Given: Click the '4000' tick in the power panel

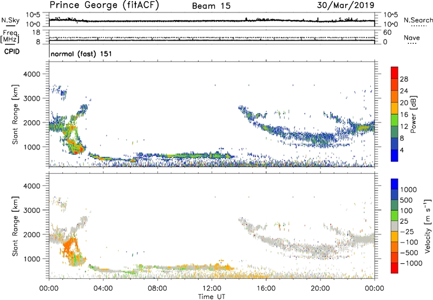Looking at the screenshot, I should pyautogui.click(x=31, y=74).
